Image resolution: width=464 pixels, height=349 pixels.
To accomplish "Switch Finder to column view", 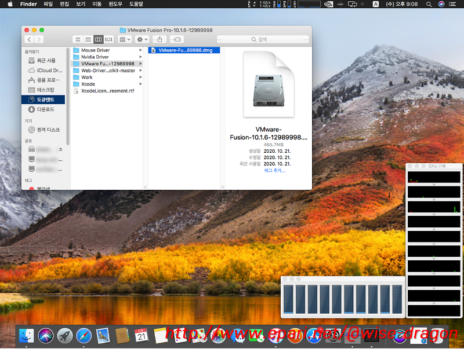I will (x=98, y=39).
